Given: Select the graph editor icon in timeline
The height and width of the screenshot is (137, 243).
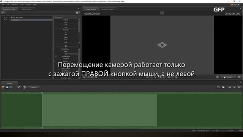Looking at the screenshot, I should pos(11,87).
